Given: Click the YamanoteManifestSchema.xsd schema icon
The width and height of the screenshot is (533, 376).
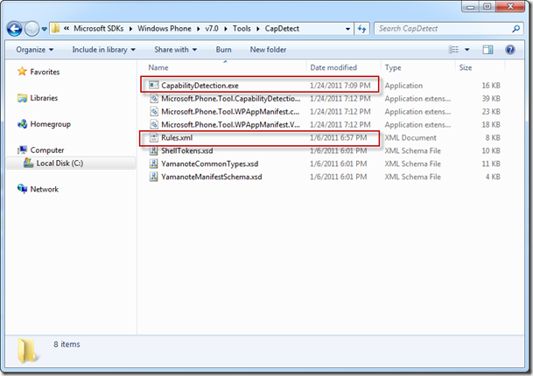Looking at the screenshot, I should [154, 177].
